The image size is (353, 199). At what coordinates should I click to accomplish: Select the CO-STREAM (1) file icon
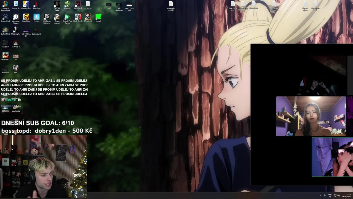tap(26, 33)
